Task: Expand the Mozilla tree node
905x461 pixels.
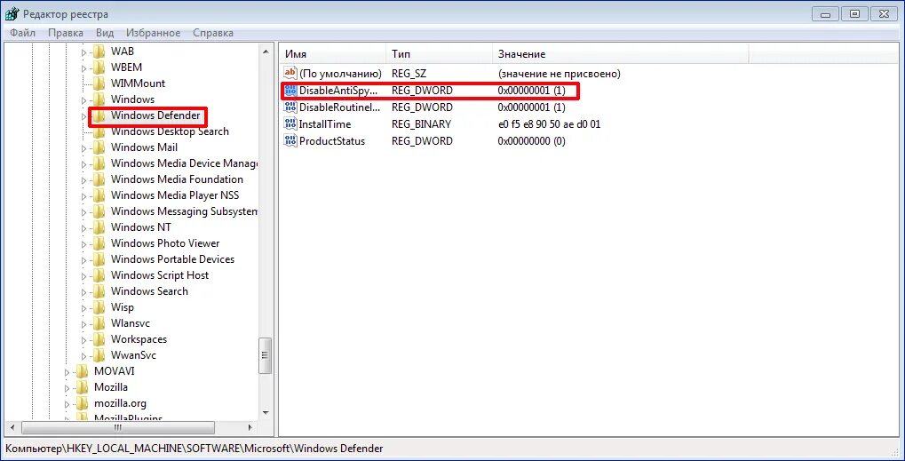Action: (67, 388)
